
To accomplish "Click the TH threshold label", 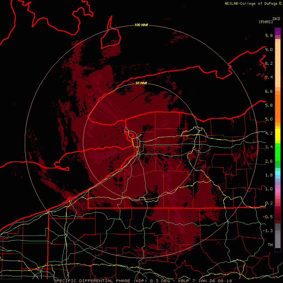I will 270,245.
